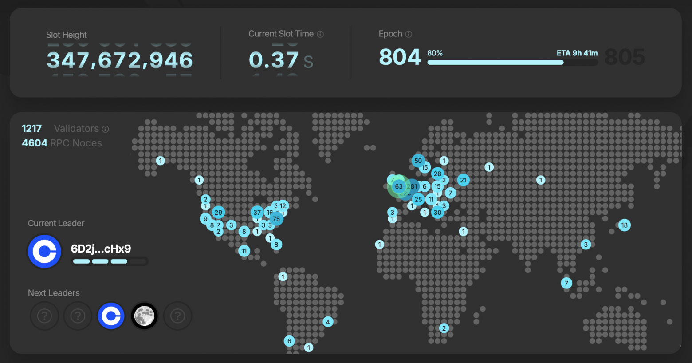
Task: Click the 29 cluster marker in western US
Action: coord(218,212)
